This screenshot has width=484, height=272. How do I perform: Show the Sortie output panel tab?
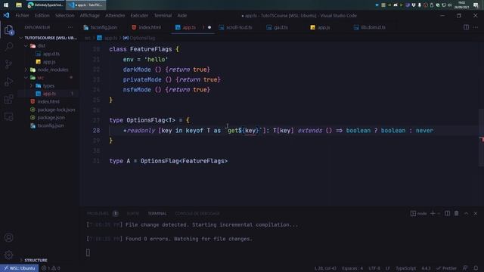click(133, 213)
